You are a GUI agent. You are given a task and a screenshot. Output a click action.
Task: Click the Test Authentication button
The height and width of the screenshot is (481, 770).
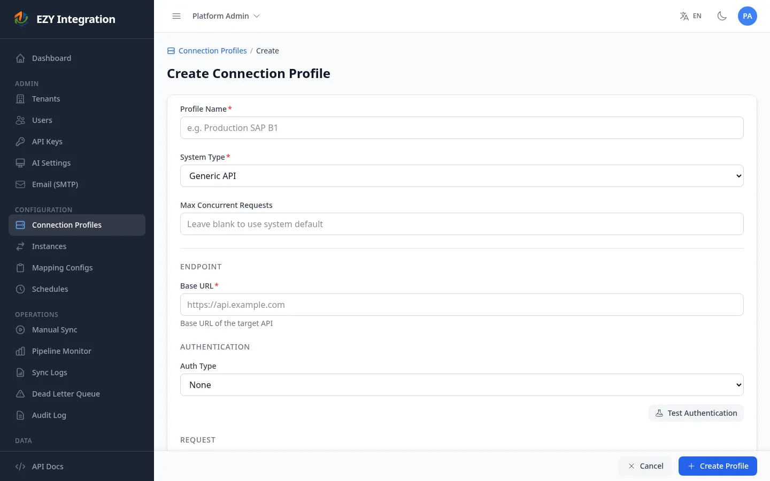(x=696, y=413)
